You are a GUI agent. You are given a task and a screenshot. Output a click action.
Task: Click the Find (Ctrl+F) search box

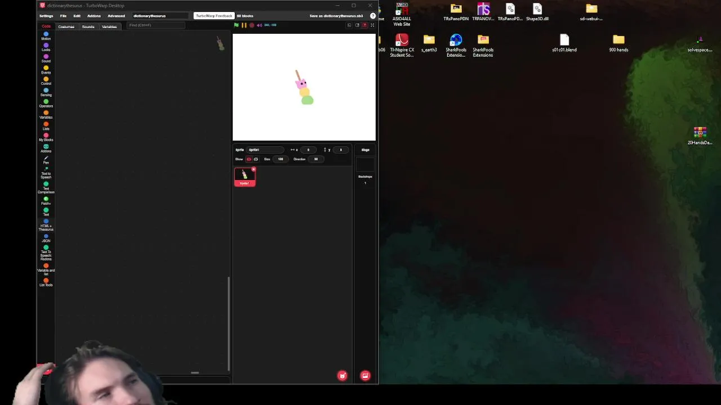(x=156, y=25)
